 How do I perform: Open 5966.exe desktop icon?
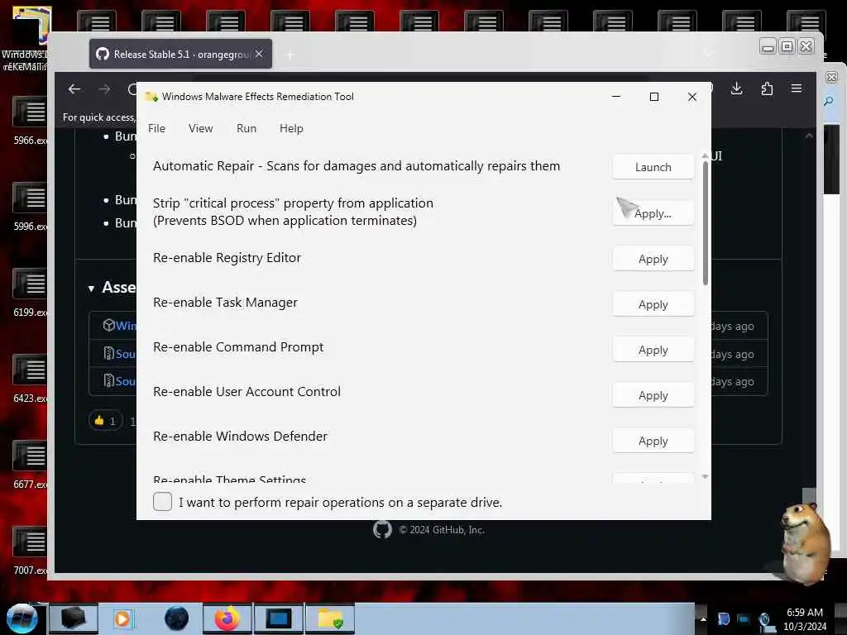tap(31, 122)
